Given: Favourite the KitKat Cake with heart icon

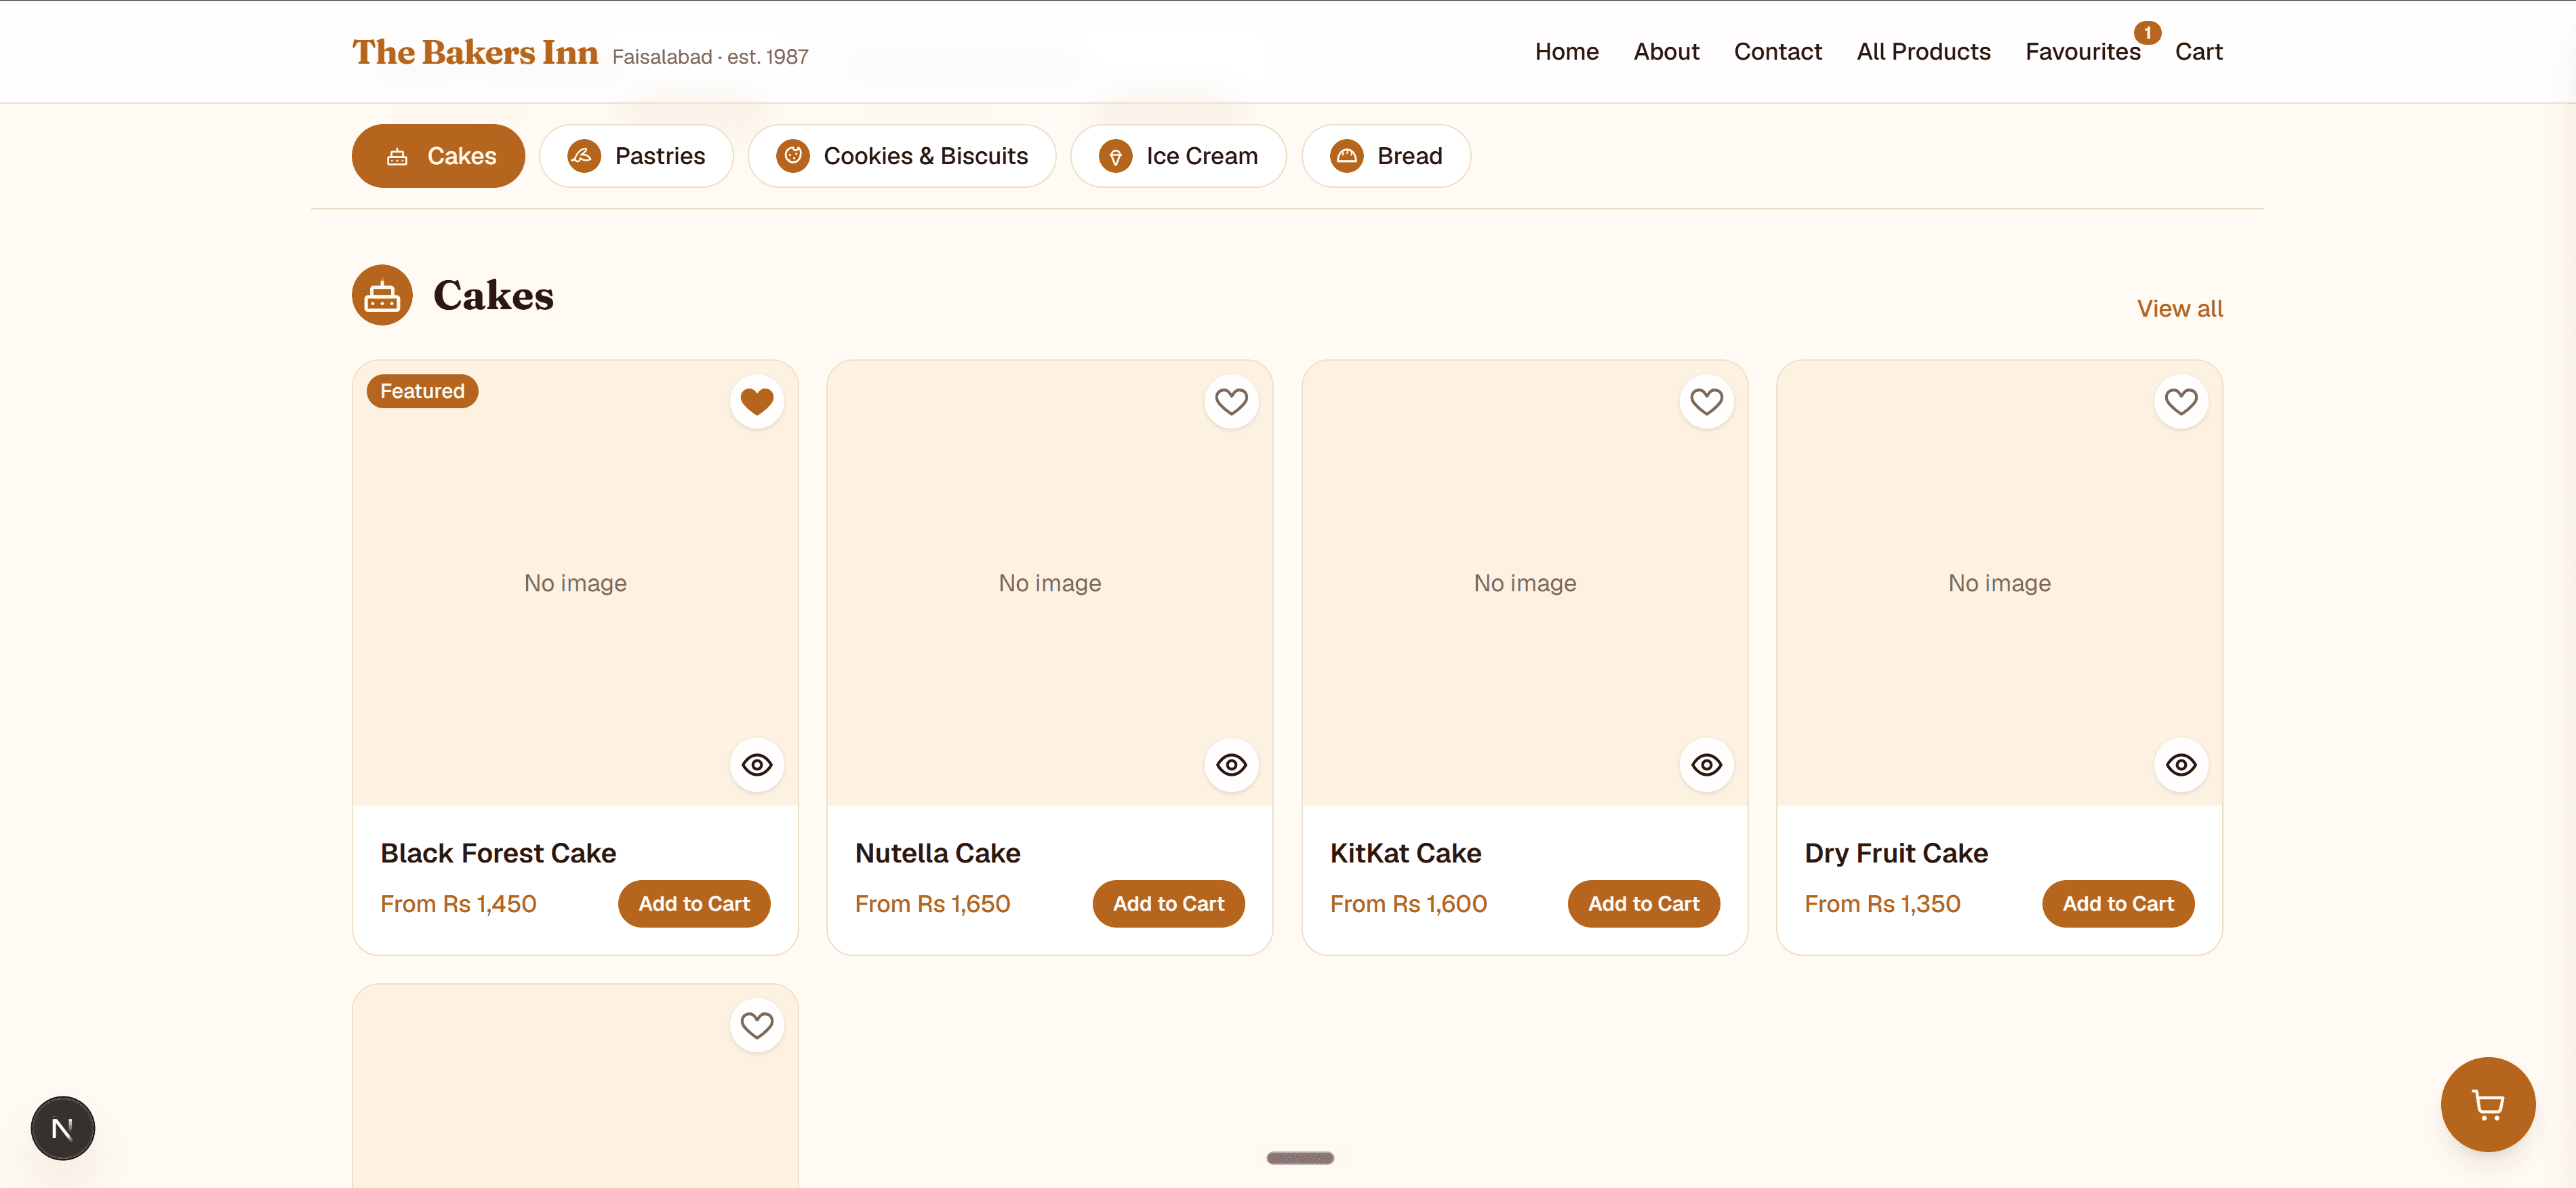Looking at the screenshot, I should coord(1706,402).
